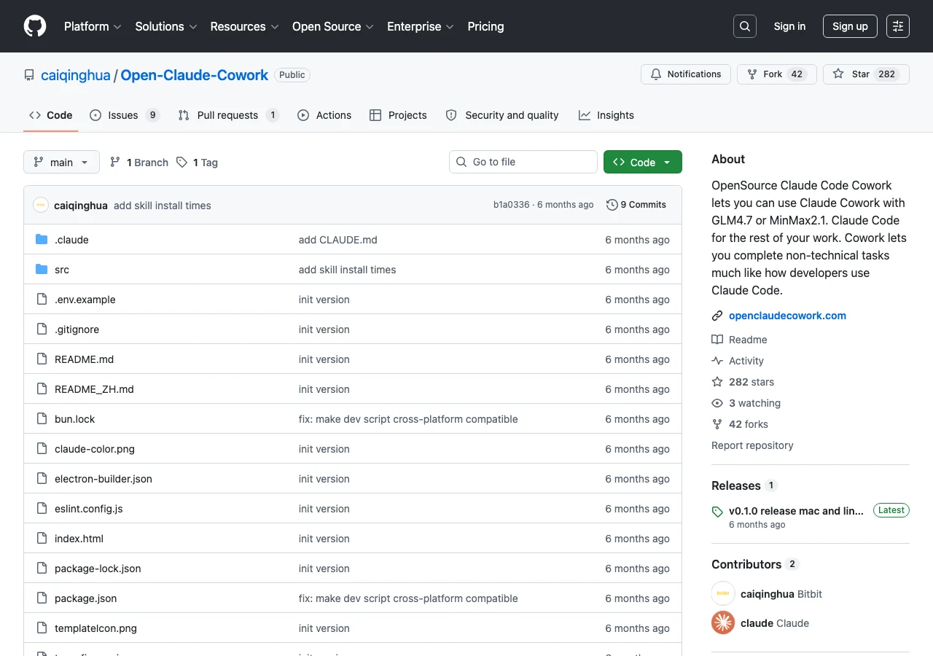Open the caiqinghua owner link

[76, 75]
